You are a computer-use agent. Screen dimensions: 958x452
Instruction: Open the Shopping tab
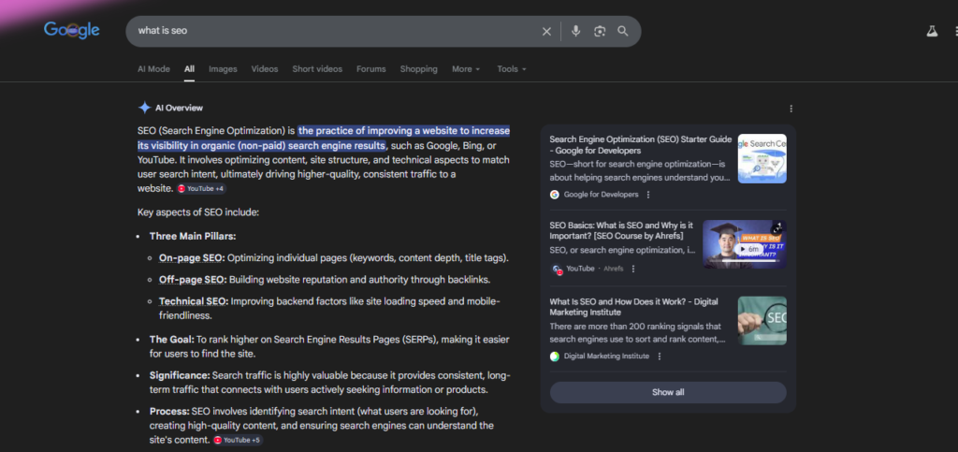pyautogui.click(x=419, y=69)
